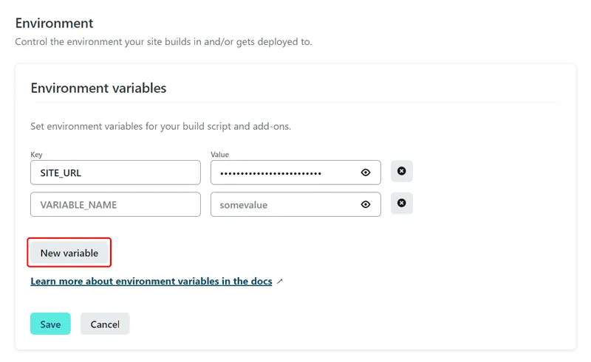Image resolution: width=591 pixels, height=362 pixels.
Task: Click the somevalue placeholder value field
Action: 295,204
